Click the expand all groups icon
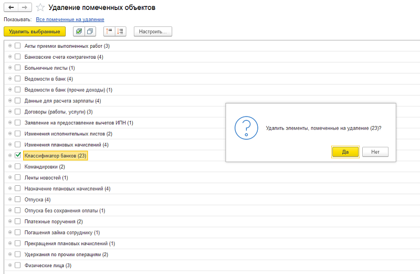Screen dimensions: 420x274 tap(120, 31)
